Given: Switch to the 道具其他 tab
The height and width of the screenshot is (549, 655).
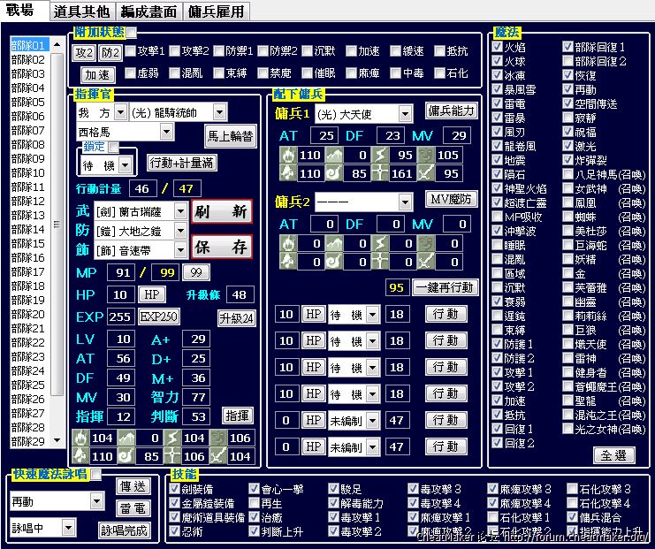Looking at the screenshot, I should point(81,11).
